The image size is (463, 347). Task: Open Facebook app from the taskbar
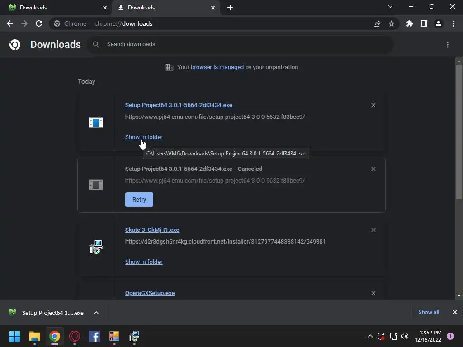coord(94,336)
